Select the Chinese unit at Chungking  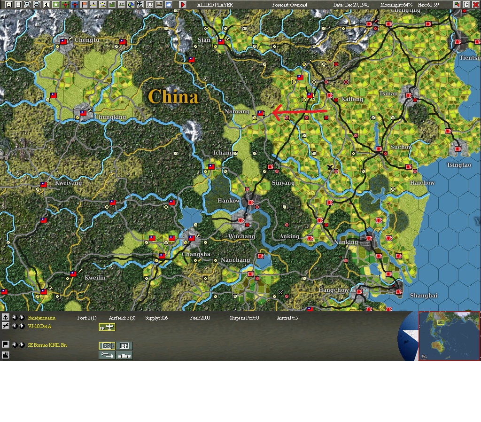pyautogui.click(x=83, y=113)
